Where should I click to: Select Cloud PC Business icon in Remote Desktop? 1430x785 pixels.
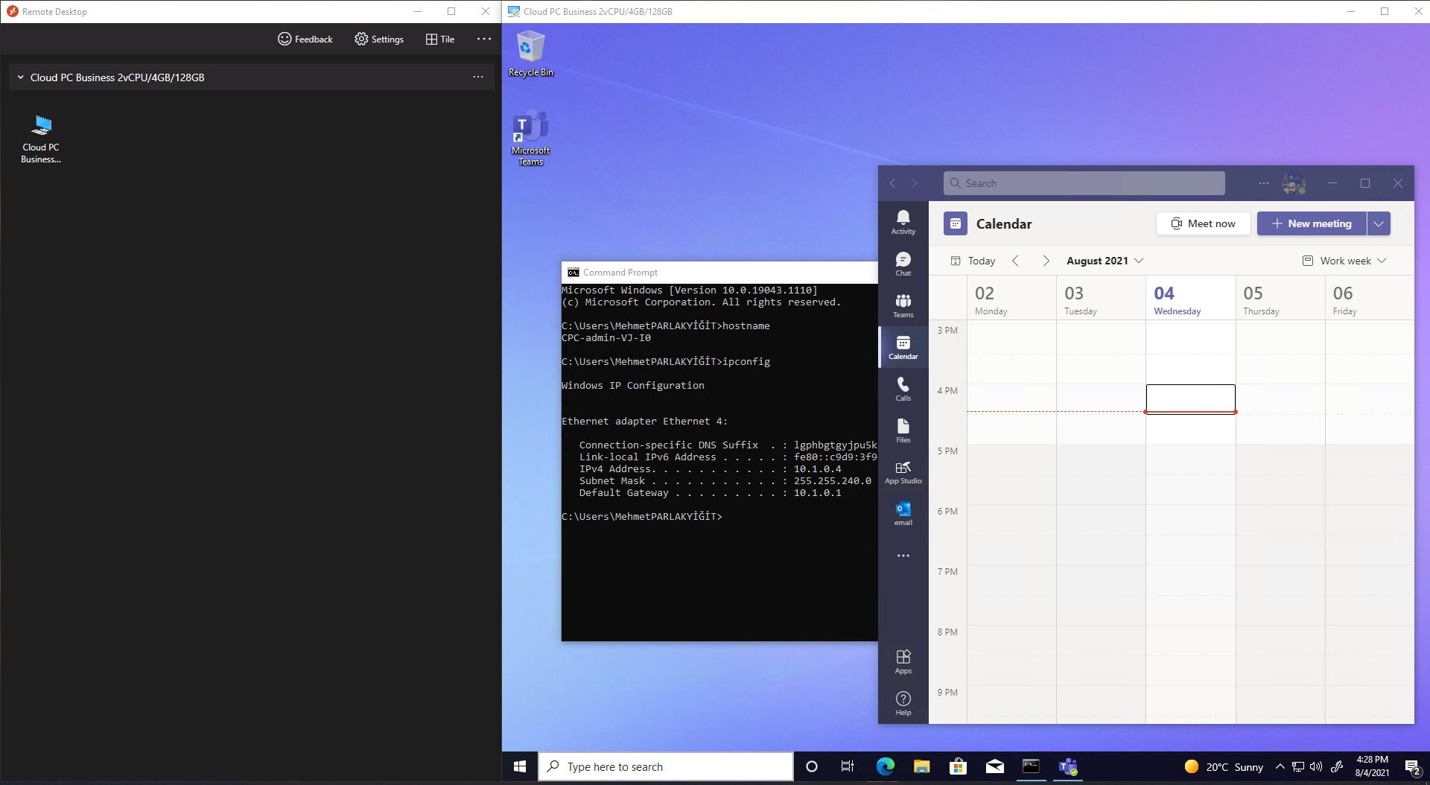click(41, 139)
